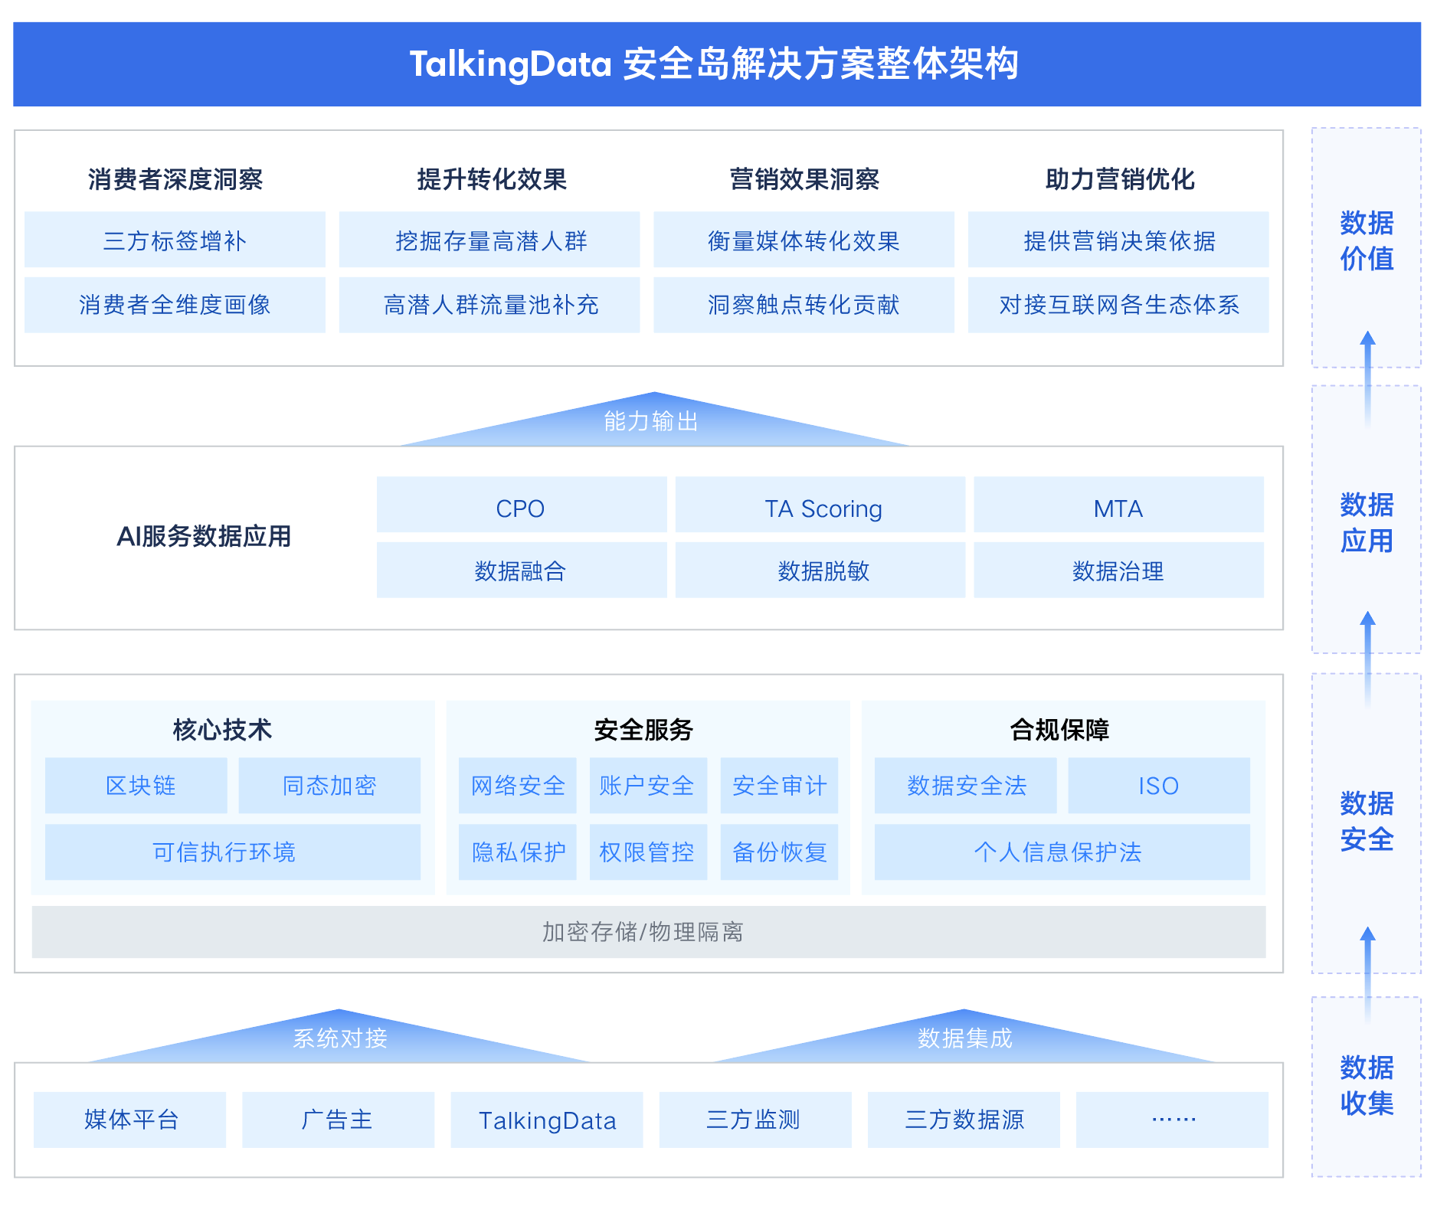Select the 区块链 box
Image resolution: width=1437 pixels, height=1213 pixels.
point(136,786)
